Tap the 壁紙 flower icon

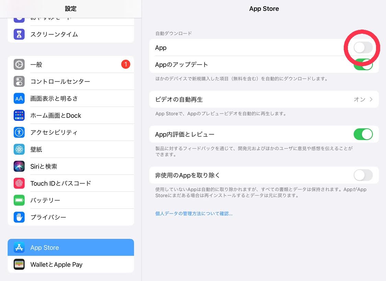[x=19, y=149]
